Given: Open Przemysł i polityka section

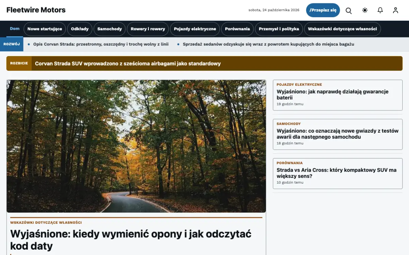Looking at the screenshot, I should tap(279, 29).
